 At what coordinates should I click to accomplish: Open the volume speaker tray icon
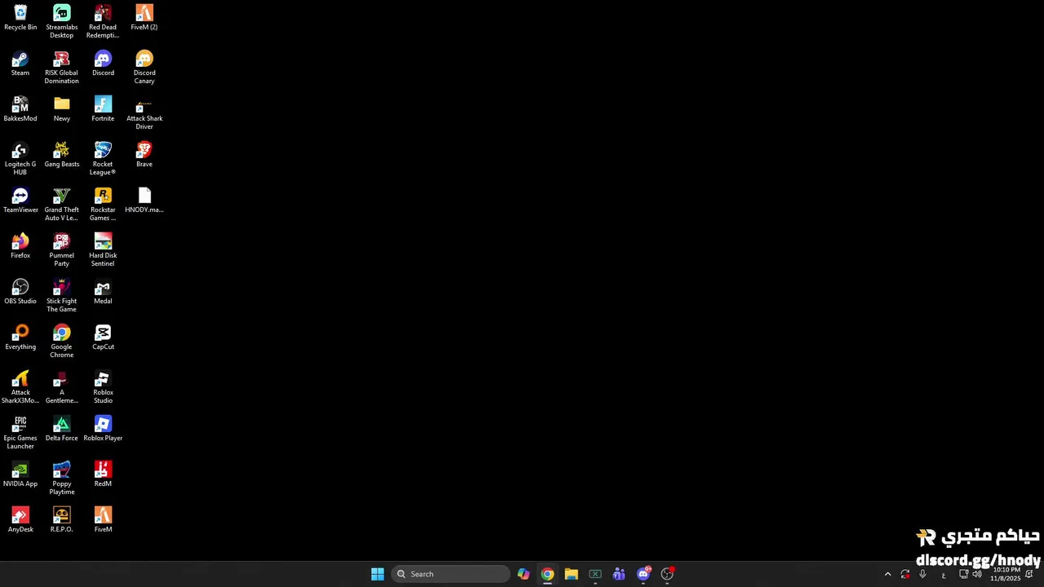click(x=977, y=574)
